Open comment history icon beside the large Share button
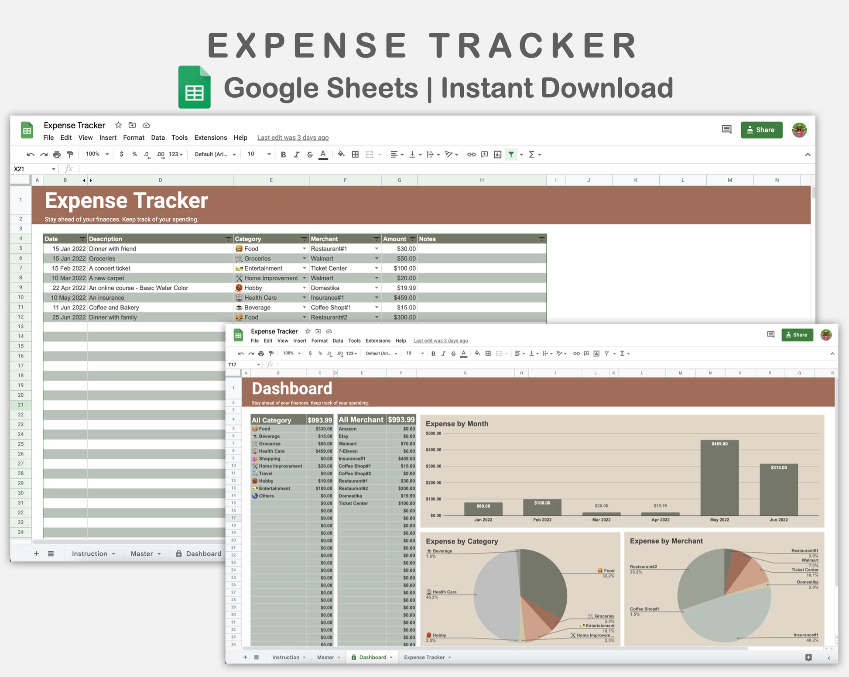The height and width of the screenshot is (677, 849). coord(726,130)
